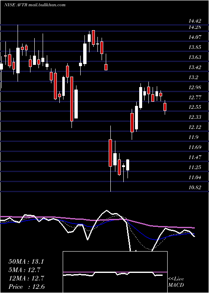Click the 13.85 price axis label

pos(195,47)
